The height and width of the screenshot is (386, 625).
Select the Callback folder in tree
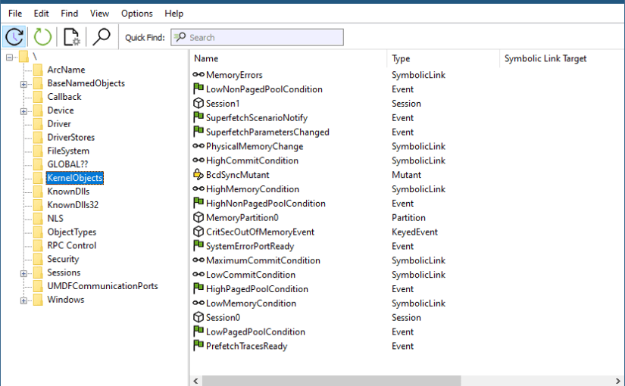(x=64, y=97)
